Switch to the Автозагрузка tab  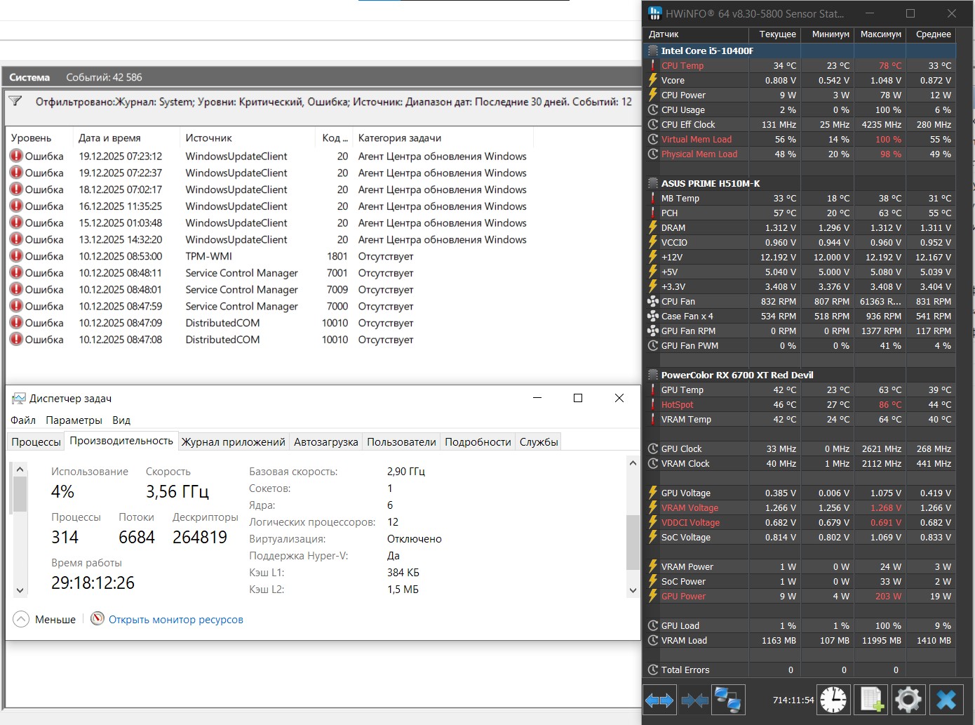point(326,442)
